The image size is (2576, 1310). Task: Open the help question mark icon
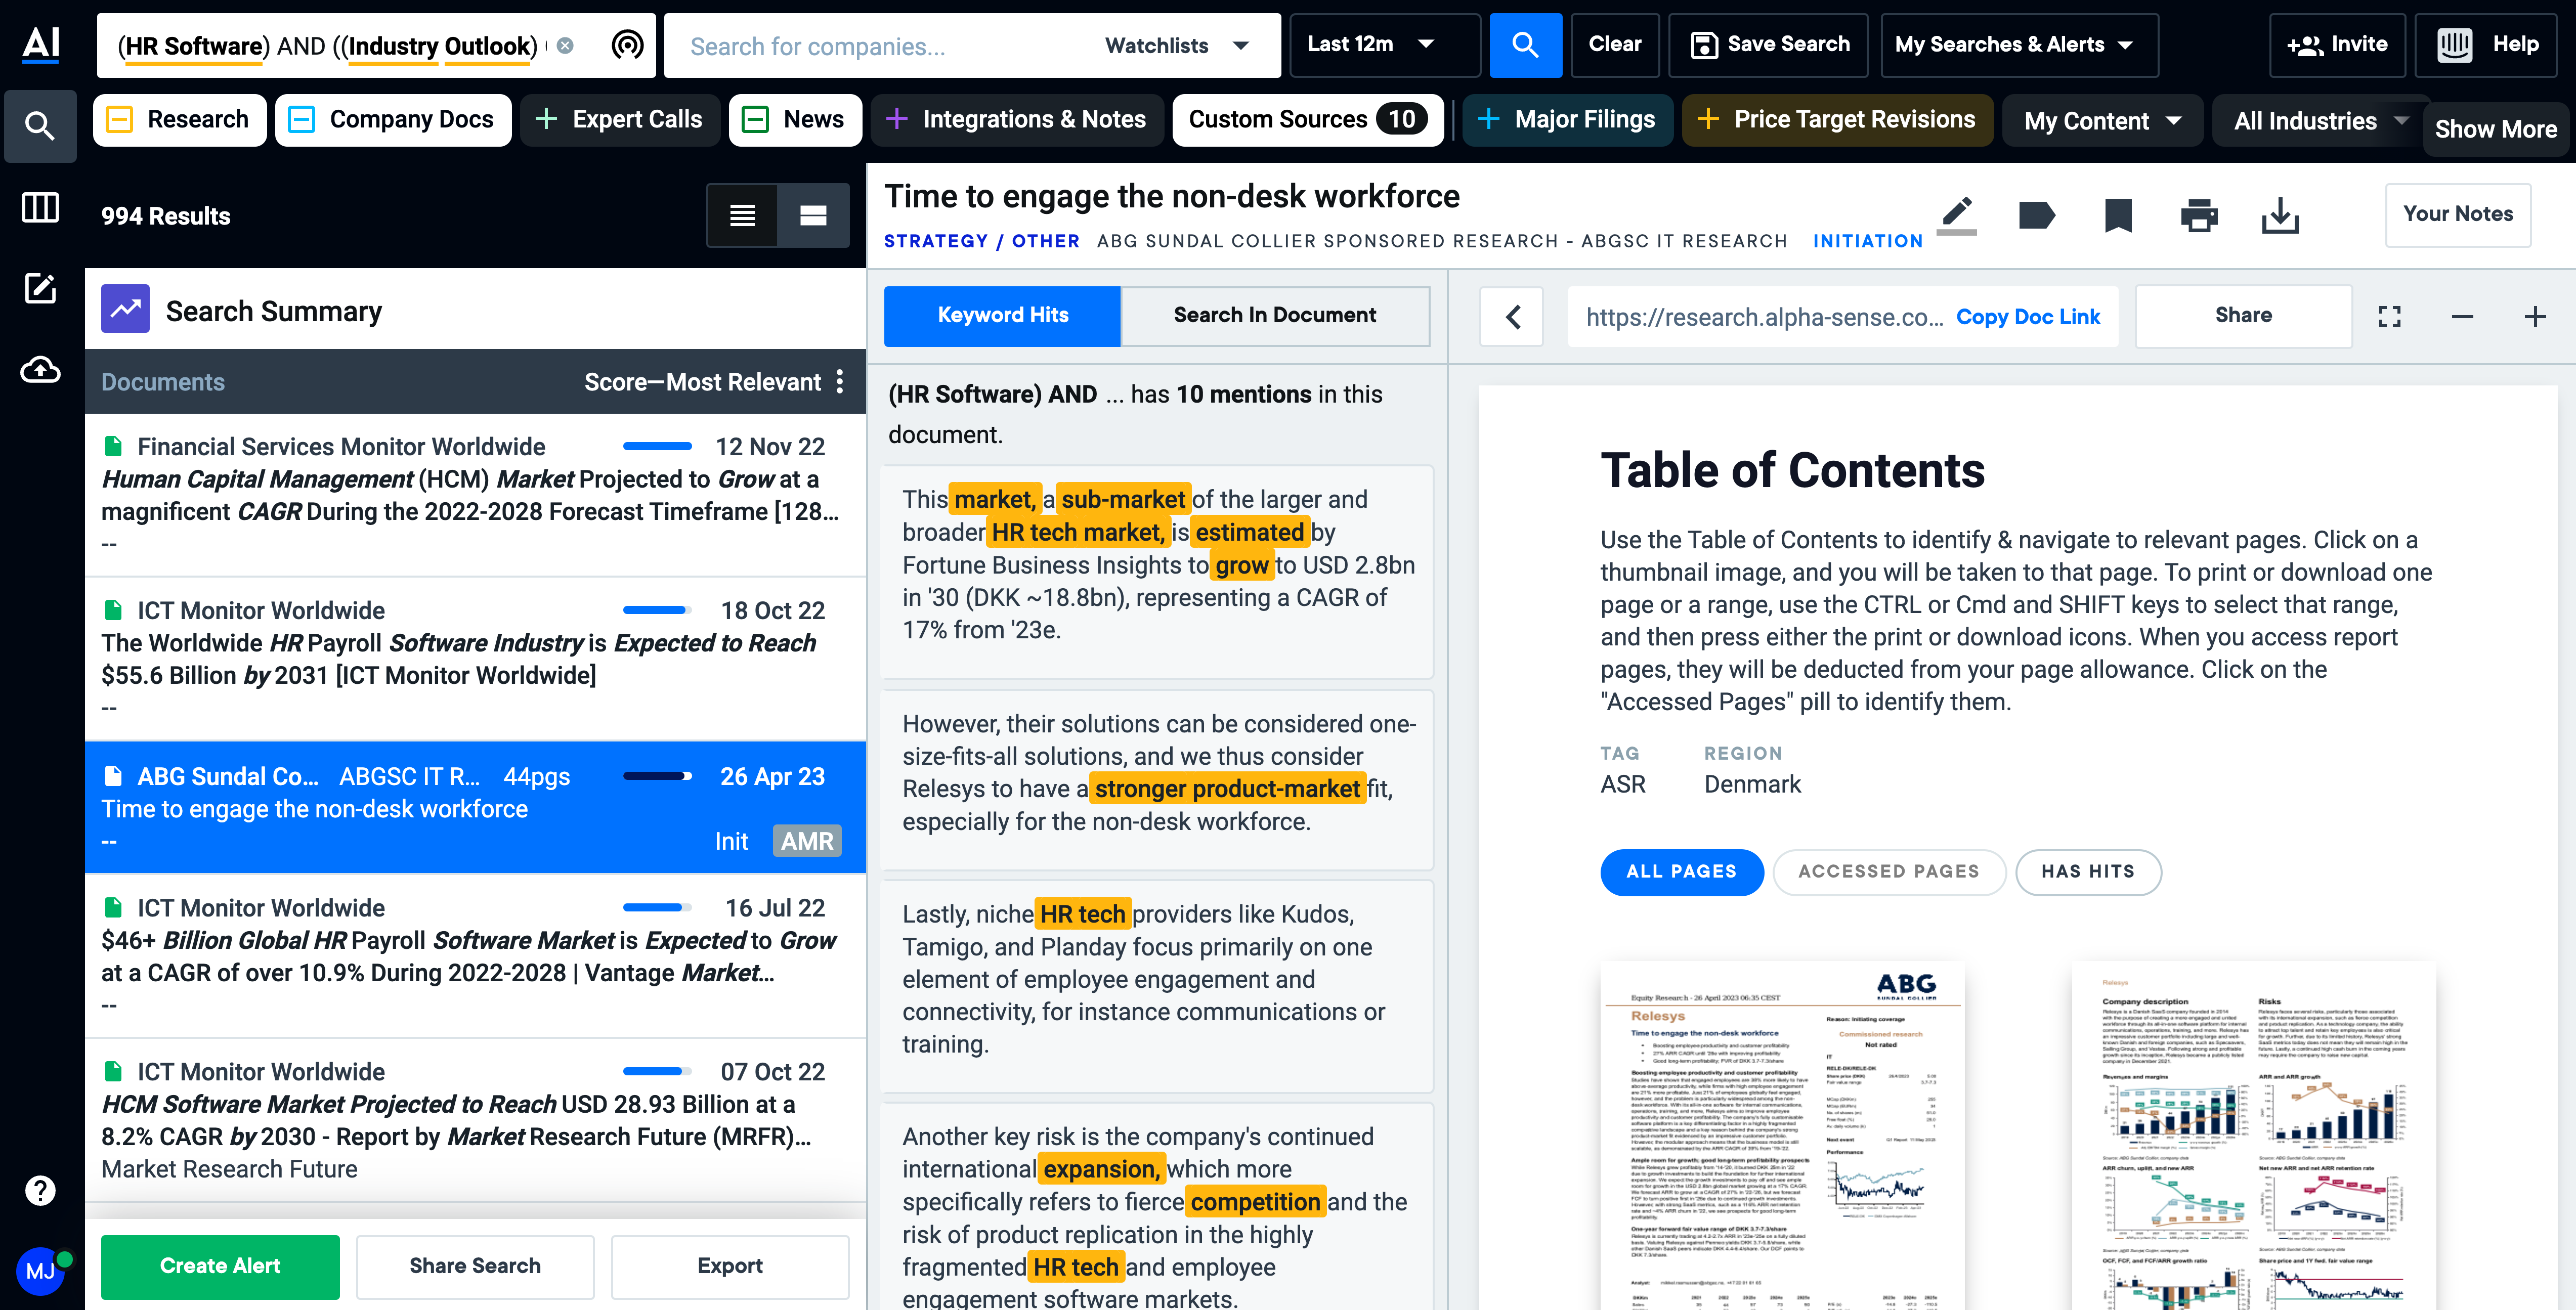pos(40,1190)
